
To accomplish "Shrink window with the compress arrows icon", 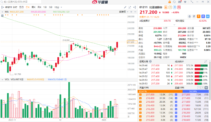I will [192, 2].
